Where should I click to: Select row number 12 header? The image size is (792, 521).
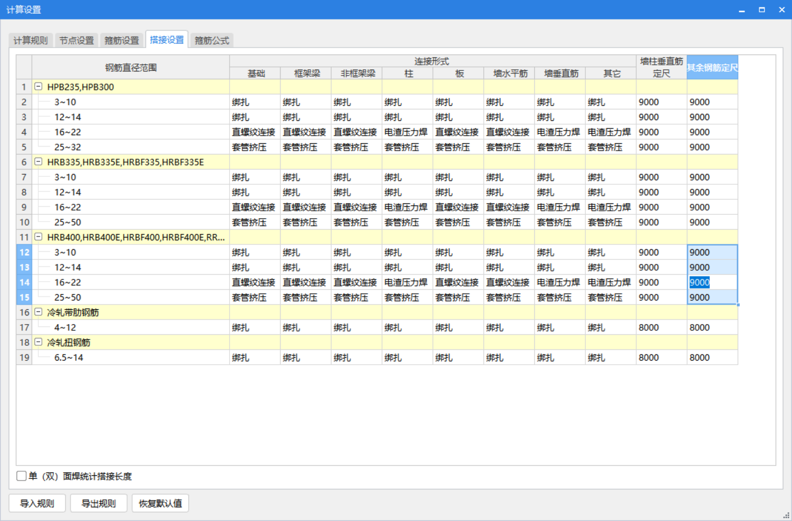(24, 252)
